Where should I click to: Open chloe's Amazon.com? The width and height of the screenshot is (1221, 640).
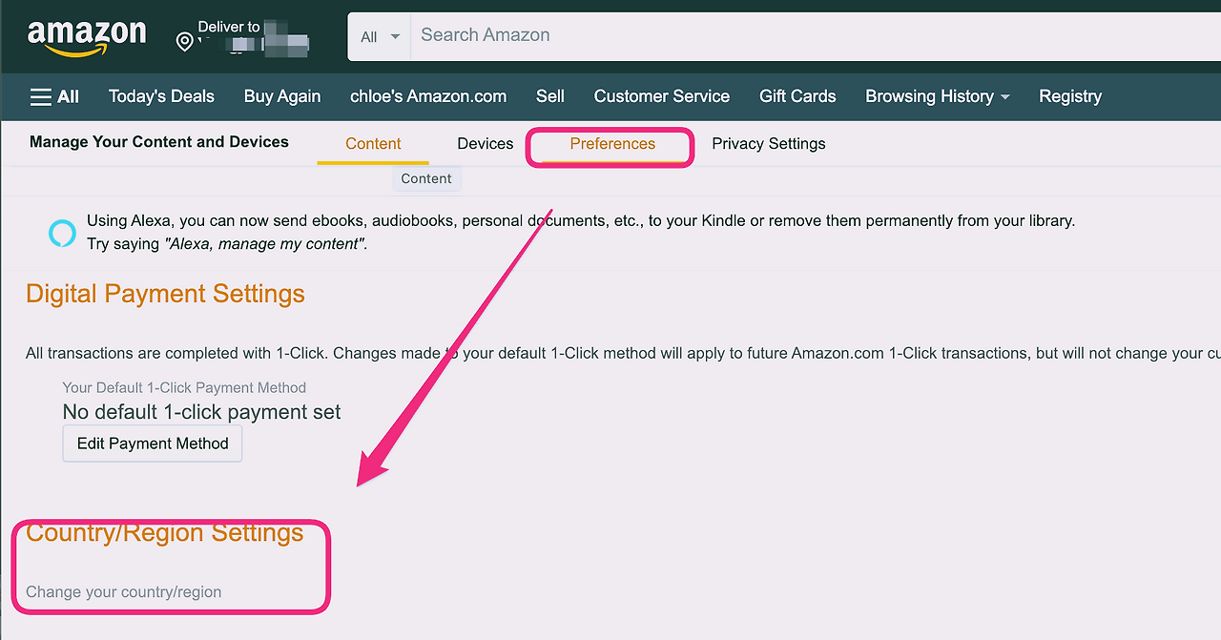click(428, 96)
